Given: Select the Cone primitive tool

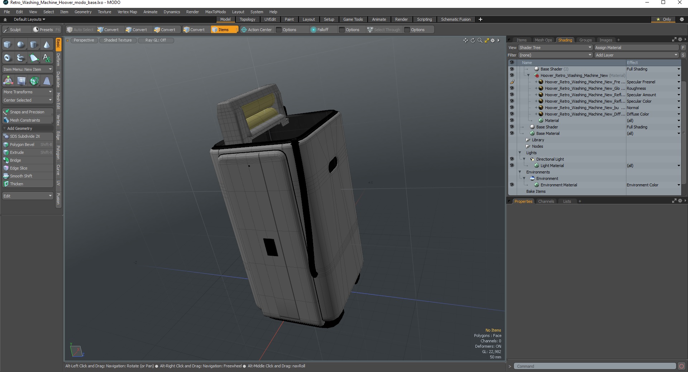Looking at the screenshot, I should (47, 45).
